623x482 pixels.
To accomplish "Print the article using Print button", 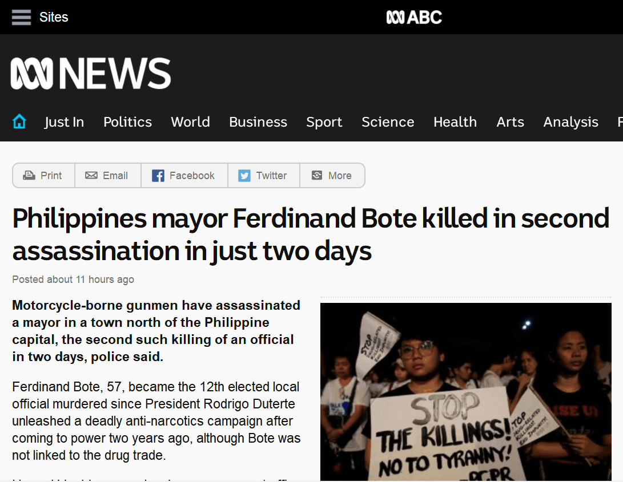I will click(x=43, y=176).
